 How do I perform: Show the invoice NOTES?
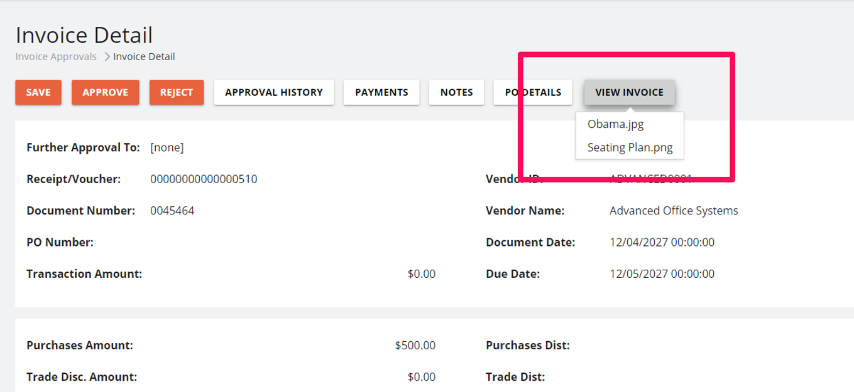click(x=456, y=92)
